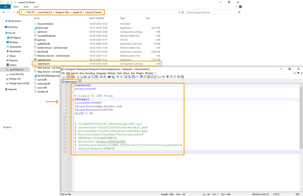Toggle file monitoring eye icon
Screen dimensions: 303x196
point(163,77)
